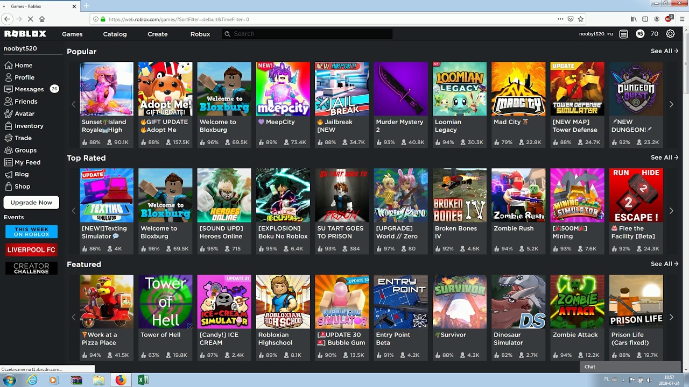Viewport: 689px width, 387px height.
Task: Open the Home sidebar icon
Action: tap(9, 65)
